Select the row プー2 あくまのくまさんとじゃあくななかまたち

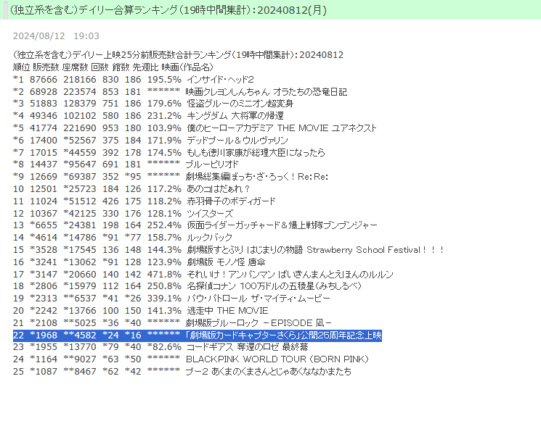coord(182,372)
